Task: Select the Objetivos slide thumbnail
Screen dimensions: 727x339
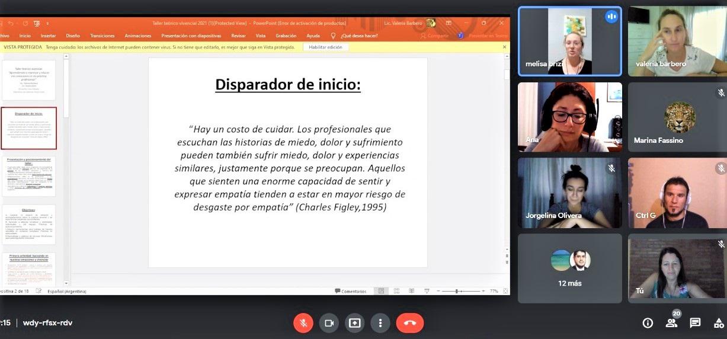Action: pos(28,225)
